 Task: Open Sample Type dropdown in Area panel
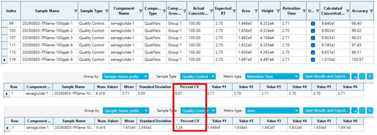198,111
